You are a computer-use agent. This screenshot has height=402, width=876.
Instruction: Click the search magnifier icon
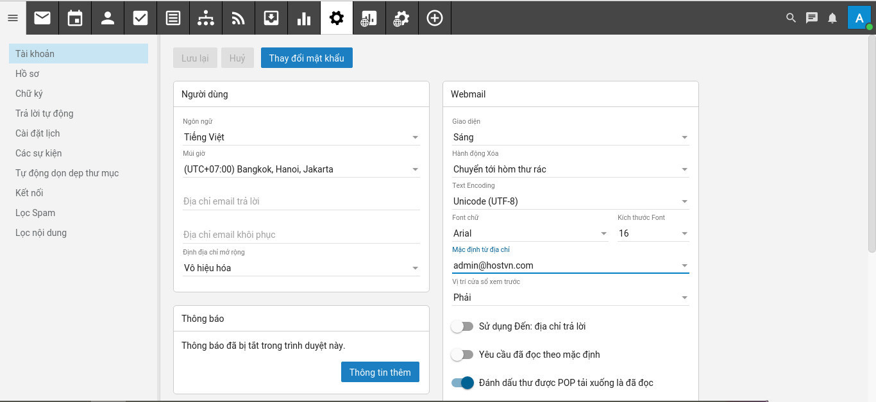tap(791, 18)
